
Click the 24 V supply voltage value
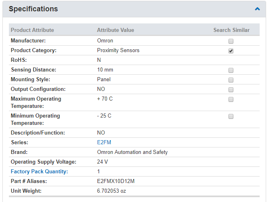[102, 162]
